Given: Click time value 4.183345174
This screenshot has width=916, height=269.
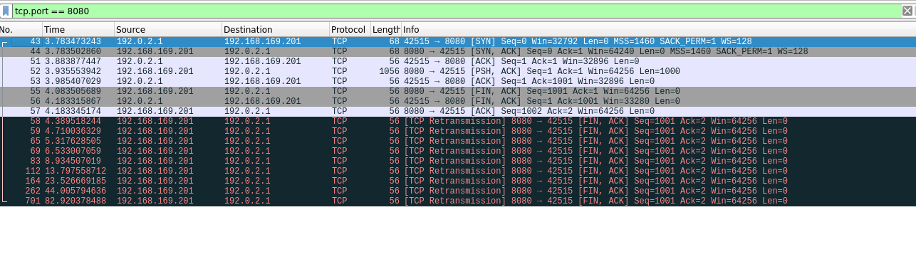Looking at the screenshot, I should tap(73, 111).
